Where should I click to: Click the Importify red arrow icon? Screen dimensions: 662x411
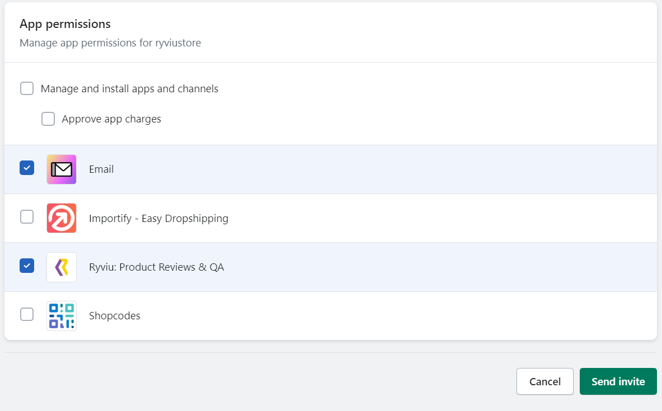(x=62, y=218)
